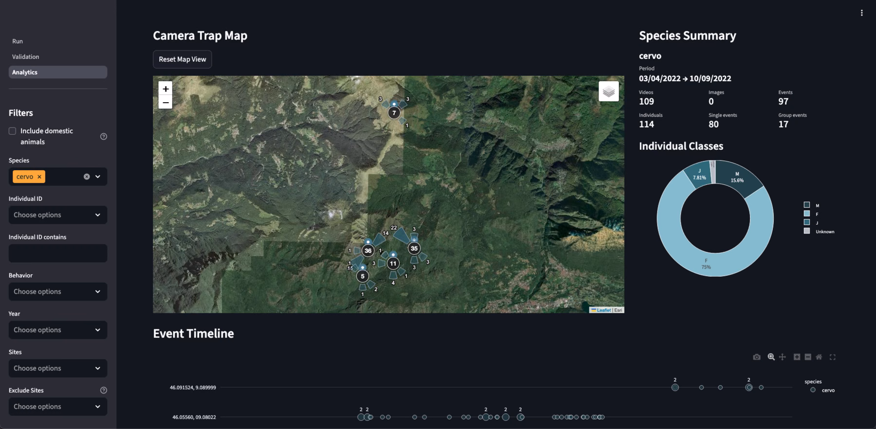
Task: Reset timeline axes with home icon
Action: click(x=819, y=357)
